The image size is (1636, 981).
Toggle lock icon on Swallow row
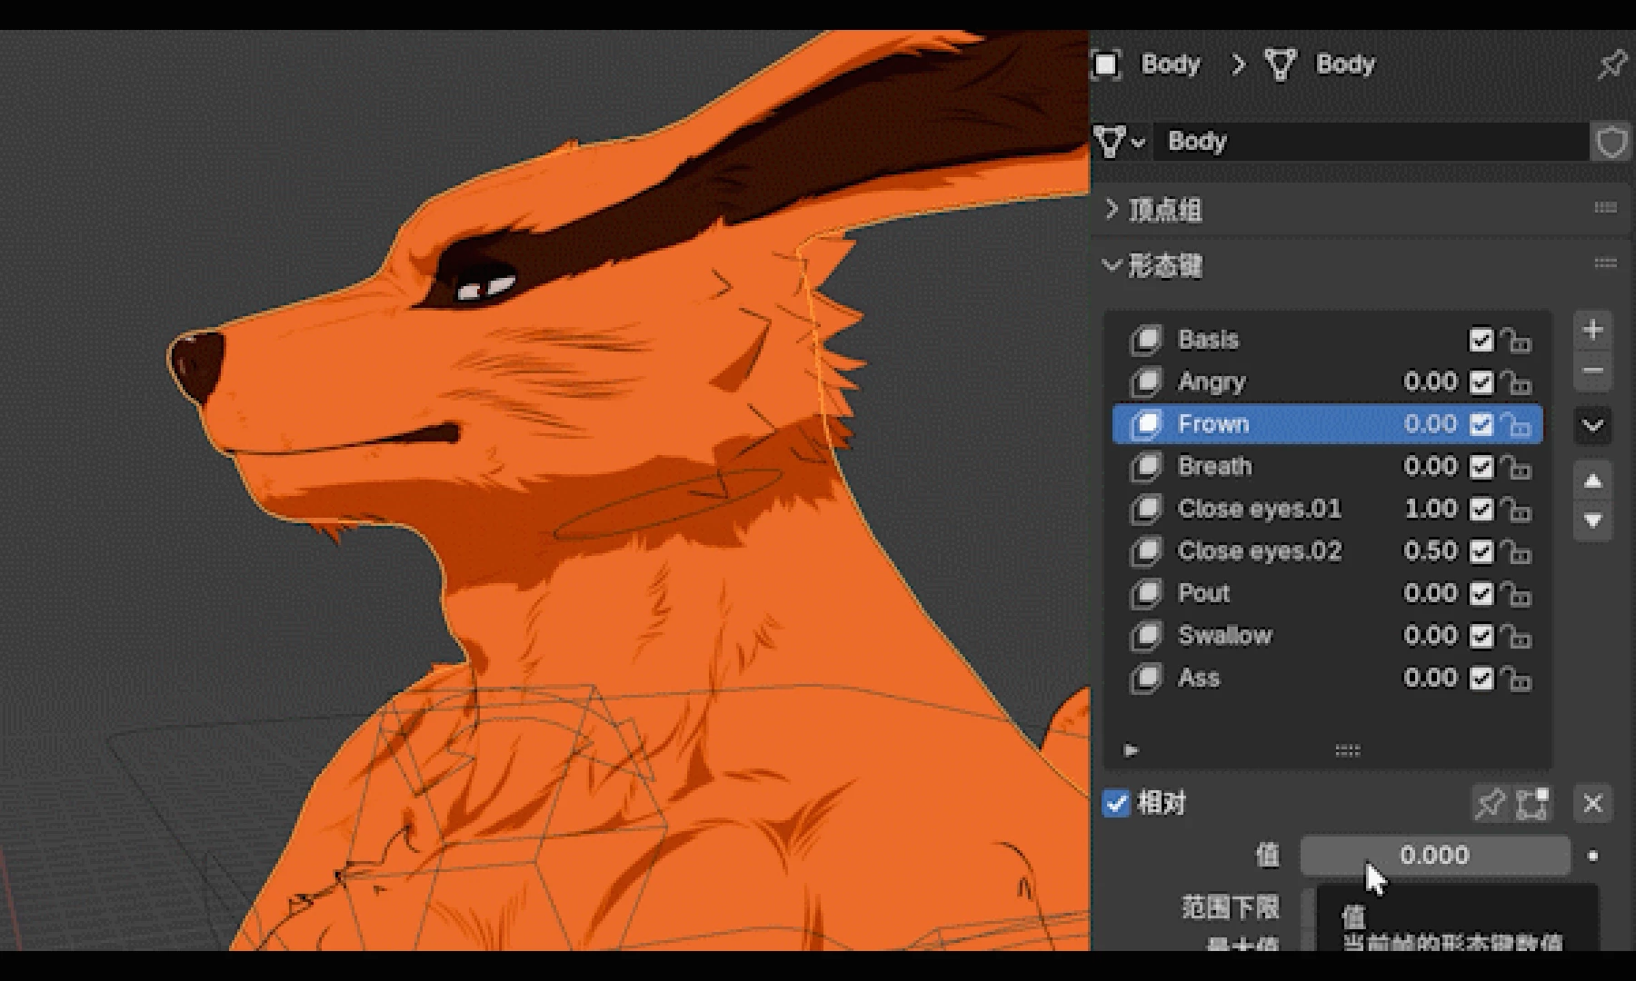click(1515, 636)
